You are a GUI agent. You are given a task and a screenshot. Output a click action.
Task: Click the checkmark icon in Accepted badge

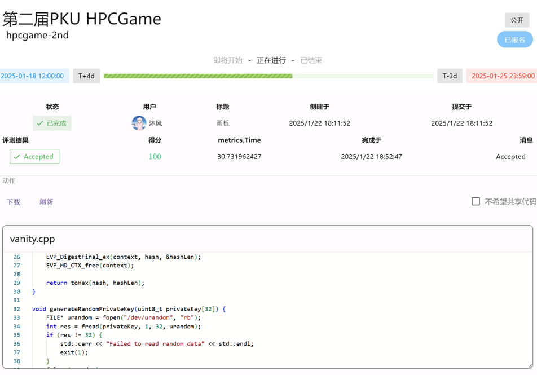17,157
